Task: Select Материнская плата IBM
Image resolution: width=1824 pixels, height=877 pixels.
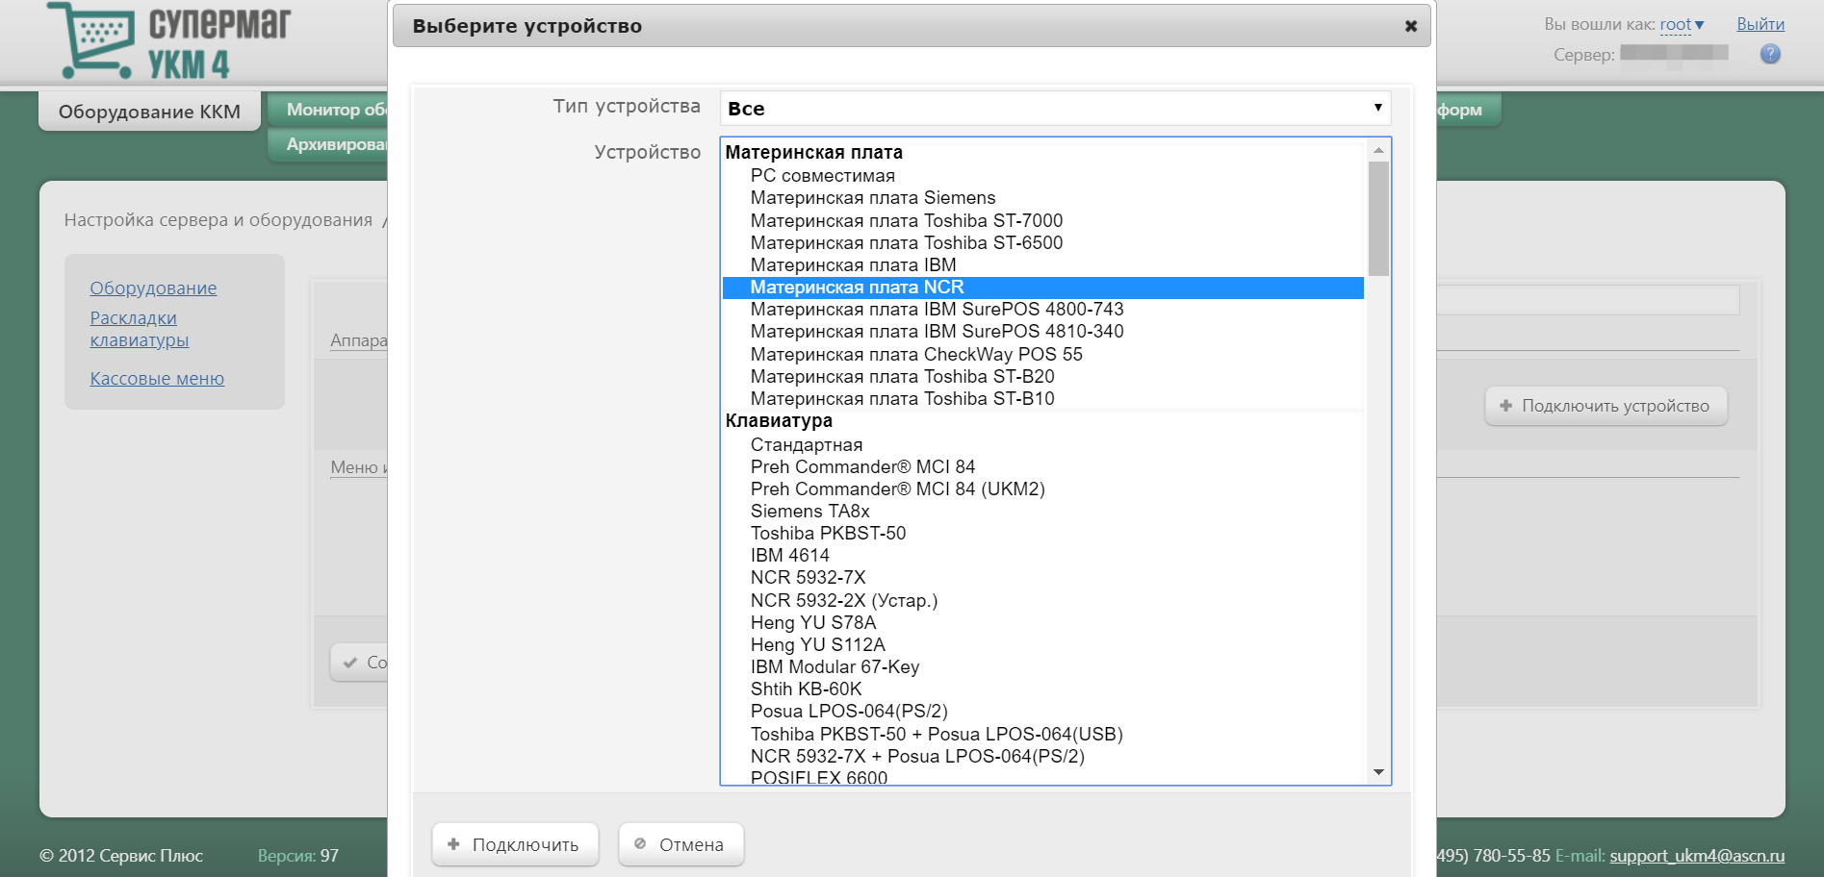Action: point(1043,264)
